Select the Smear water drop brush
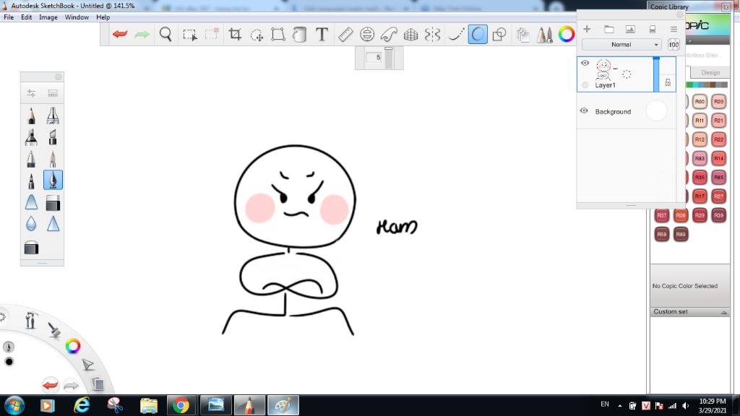Viewport: 740px width, 416px height. coord(31,224)
